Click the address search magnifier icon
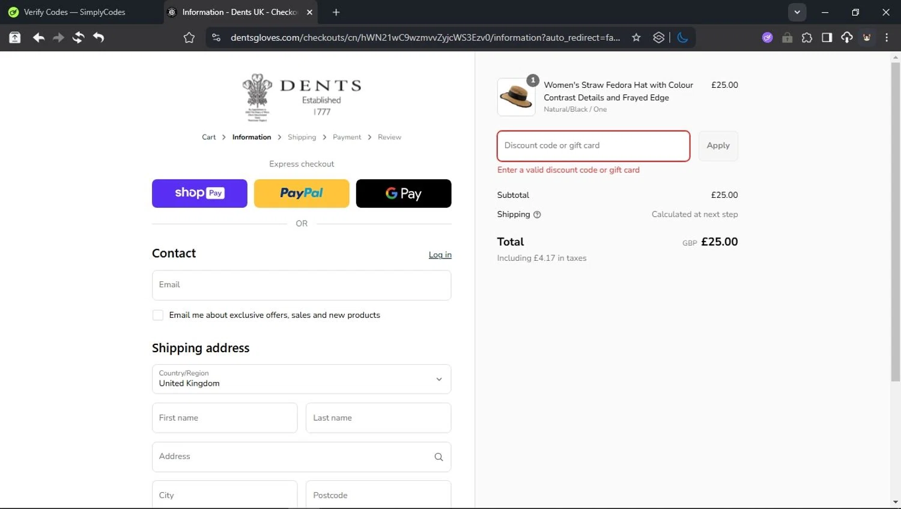This screenshot has height=509, width=901. [438, 457]
